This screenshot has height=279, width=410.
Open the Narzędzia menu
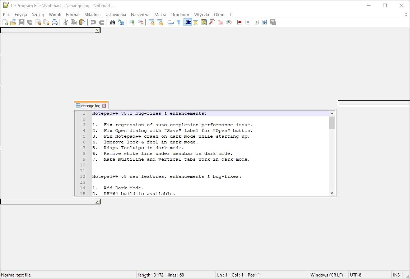[x=140, y=15]
